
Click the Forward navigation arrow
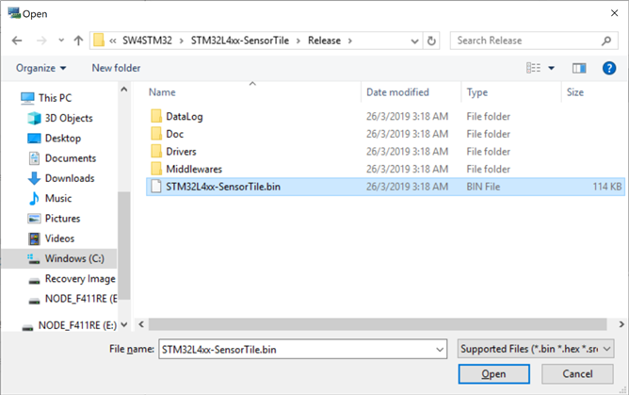(41, 41)
